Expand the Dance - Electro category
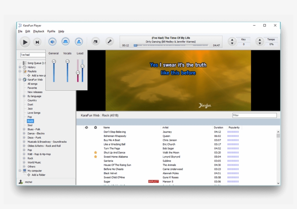297x209 pixels. (x=24, y=133)
